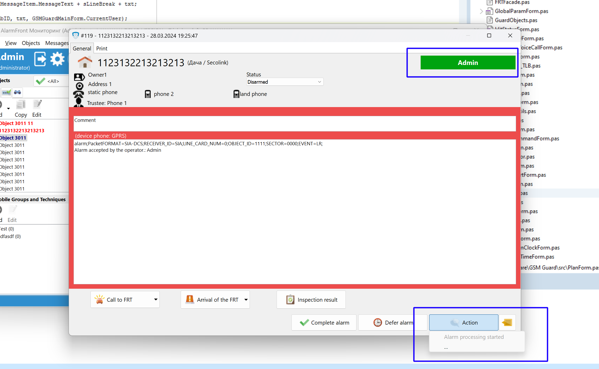Expand the GlobalParamForm.pas tree node
Screen dimensions: 599x369
click(481, 11)
